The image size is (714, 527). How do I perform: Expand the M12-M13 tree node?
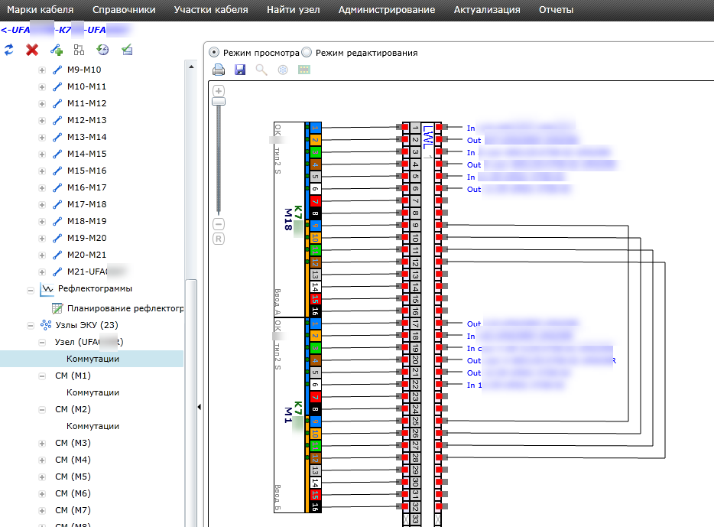[42, 121]
